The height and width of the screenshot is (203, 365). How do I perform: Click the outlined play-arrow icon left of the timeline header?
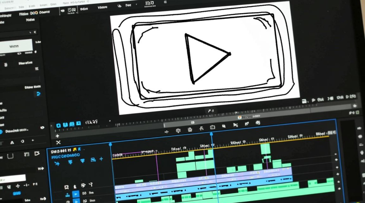click(37, 154)
